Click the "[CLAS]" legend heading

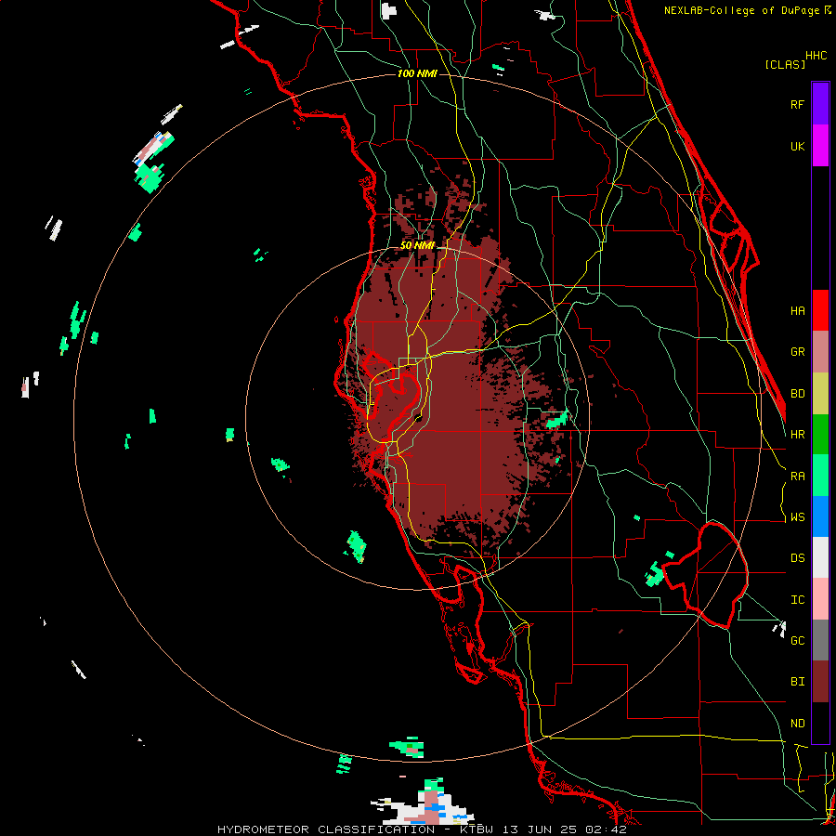(x=785, y=64)
